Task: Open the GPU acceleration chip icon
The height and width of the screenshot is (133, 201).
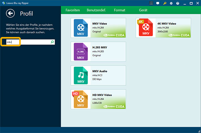Action: [151, 3]
